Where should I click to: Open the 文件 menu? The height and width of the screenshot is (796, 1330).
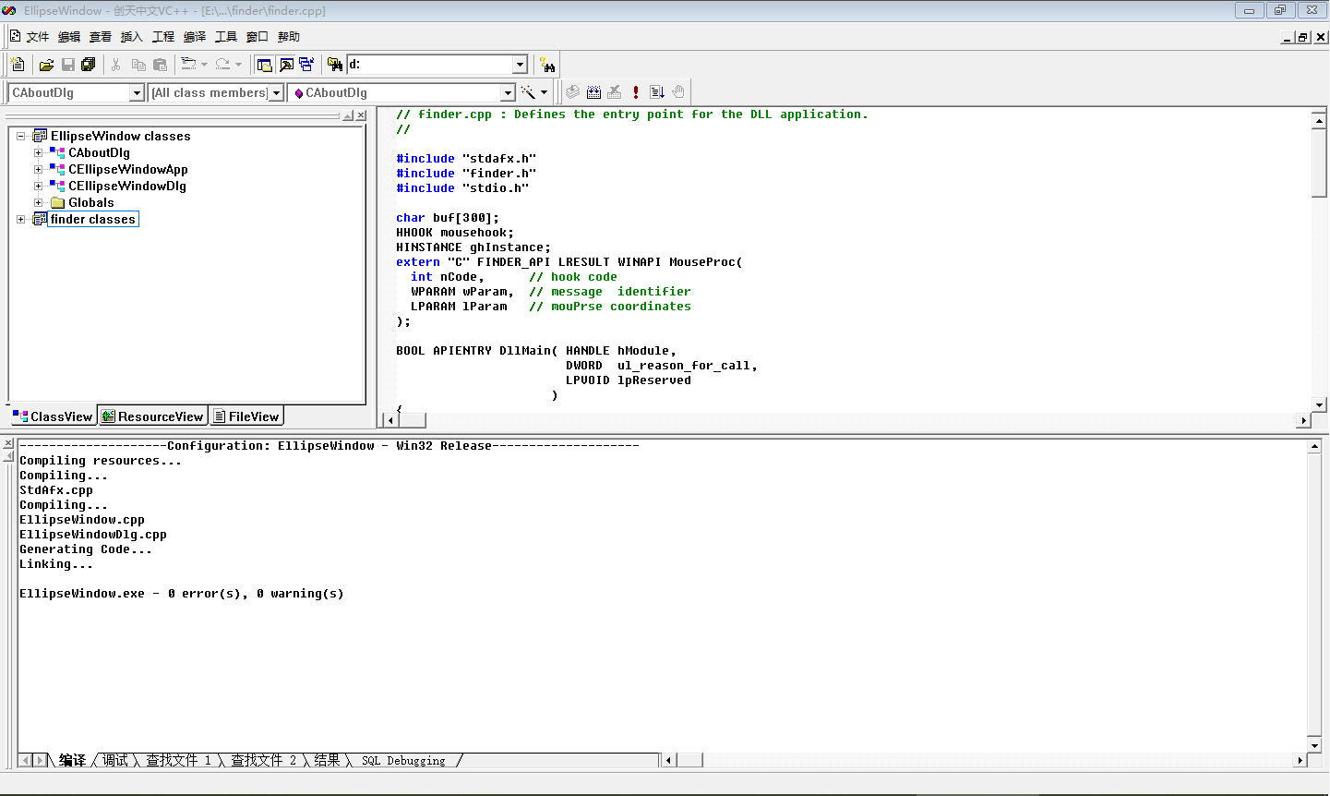38,37
